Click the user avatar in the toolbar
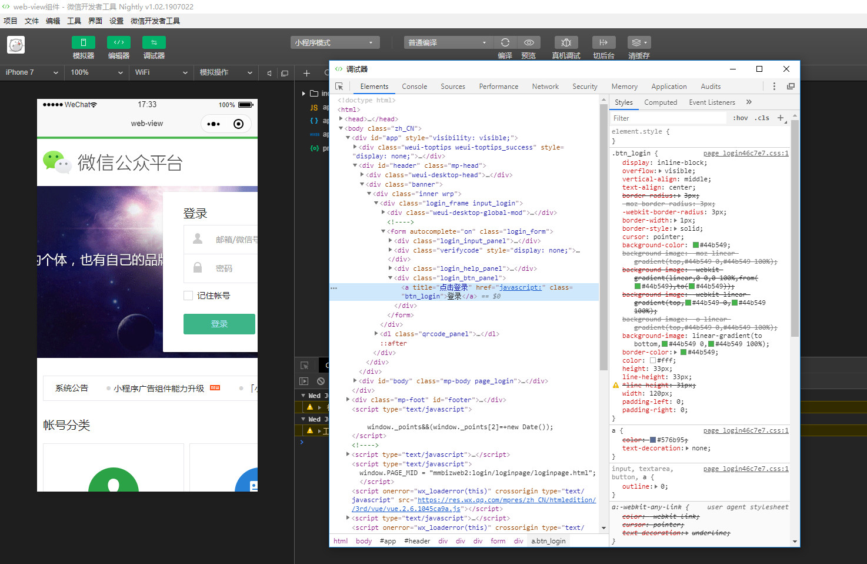Screen dimensions: 867x564 click(16, 45)
